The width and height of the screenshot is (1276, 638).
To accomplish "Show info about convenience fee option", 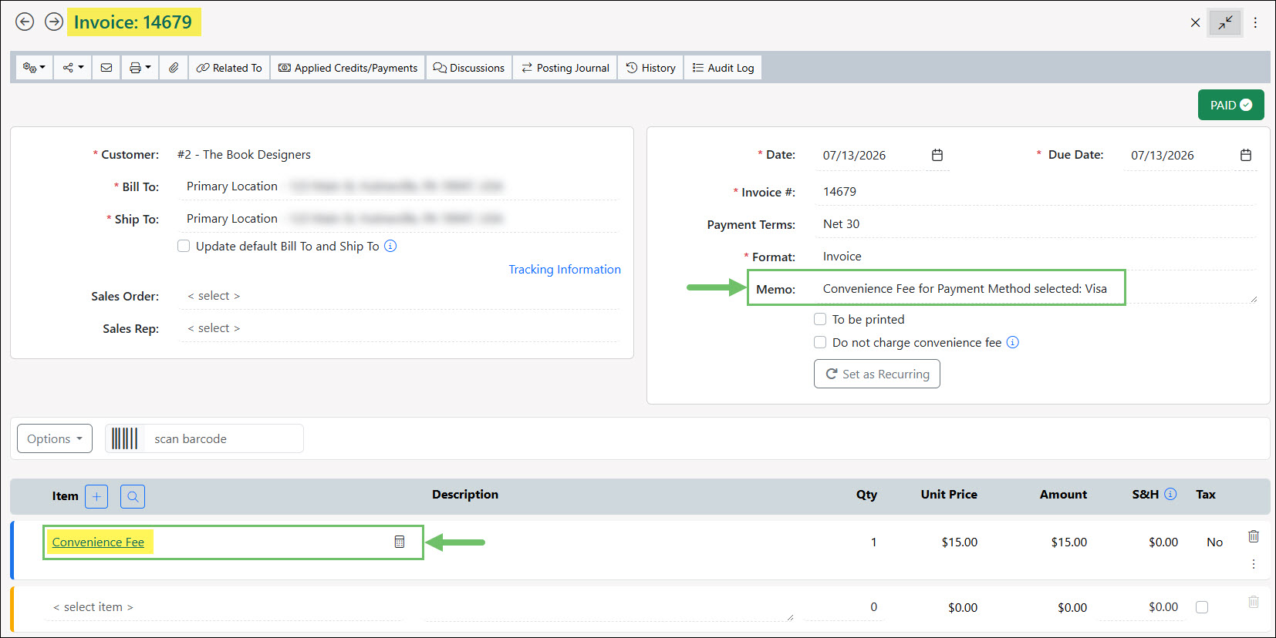I will 1013,342.
